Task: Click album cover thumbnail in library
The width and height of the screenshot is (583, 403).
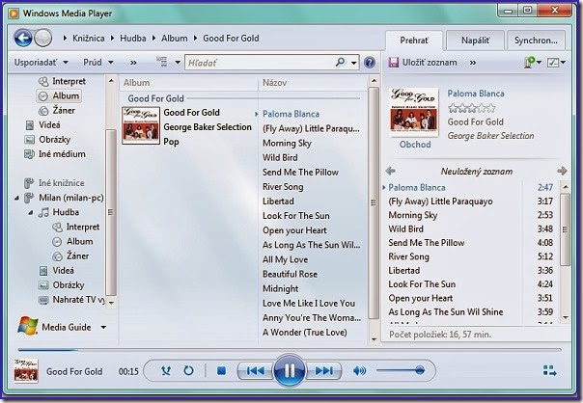Action: [141, 125]
